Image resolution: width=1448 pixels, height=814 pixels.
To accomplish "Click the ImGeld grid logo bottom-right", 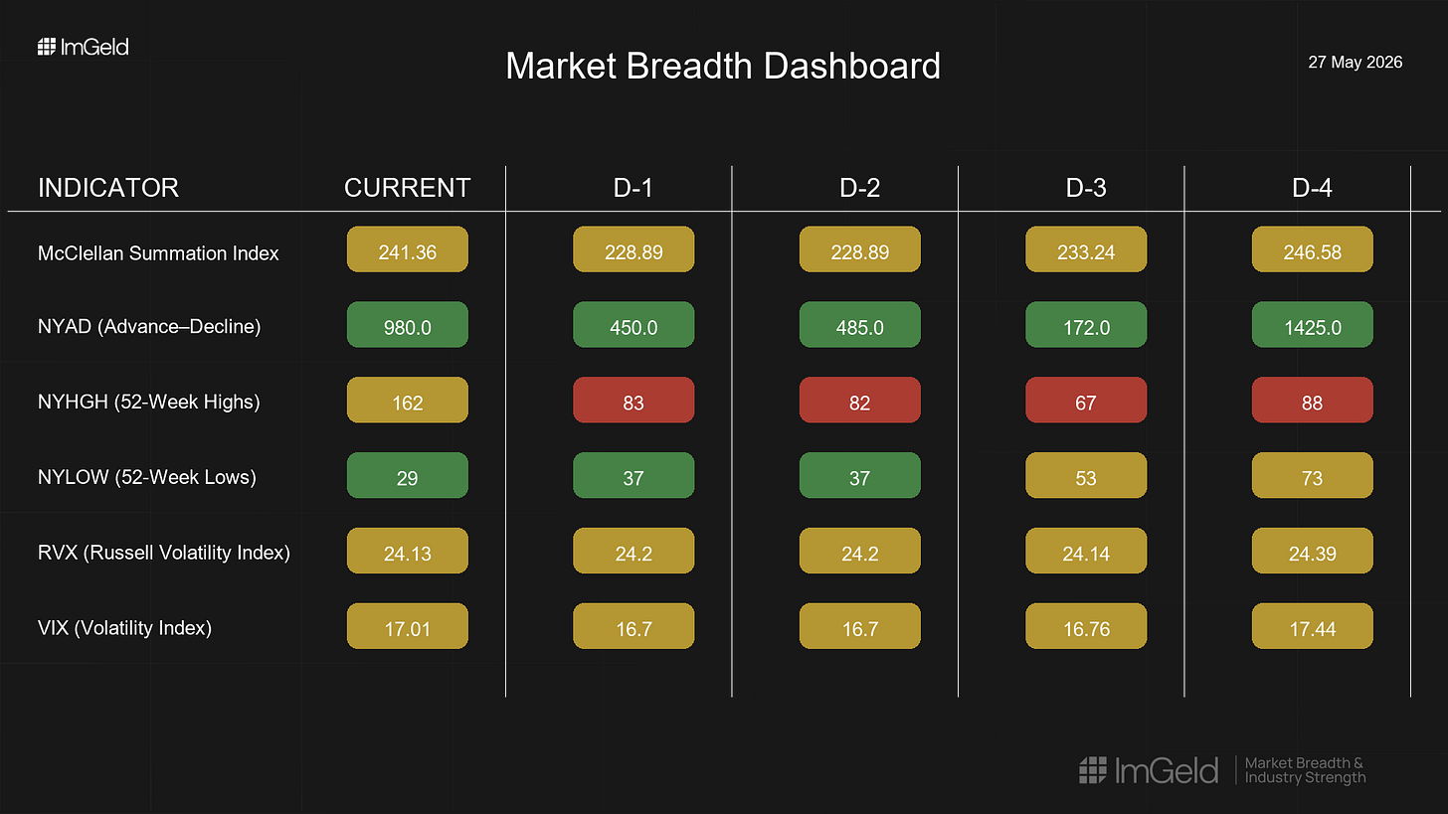I will click(1093, 770).
